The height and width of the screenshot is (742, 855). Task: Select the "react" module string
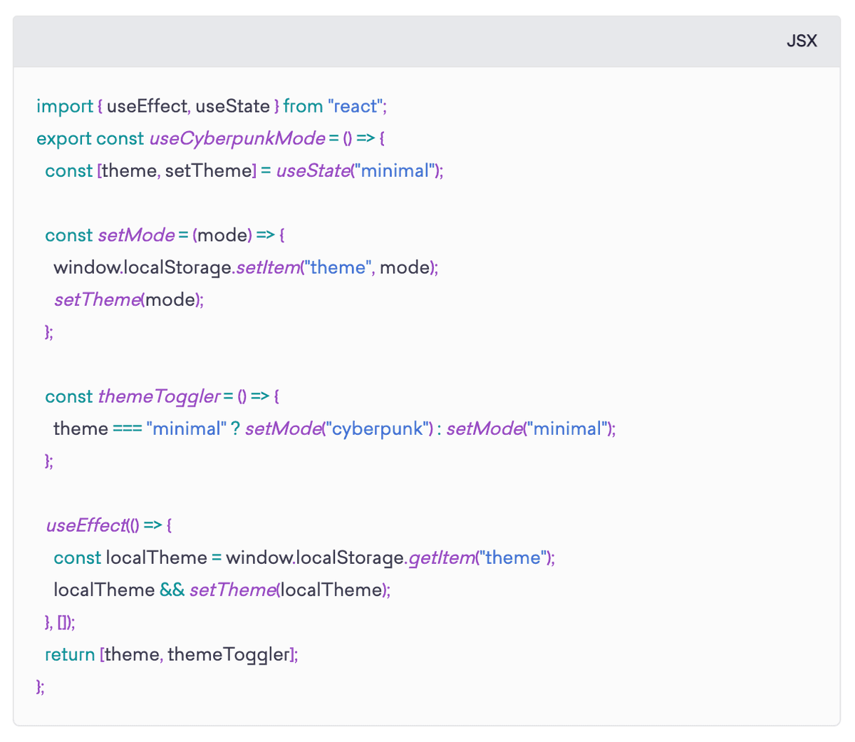[356, 106]
